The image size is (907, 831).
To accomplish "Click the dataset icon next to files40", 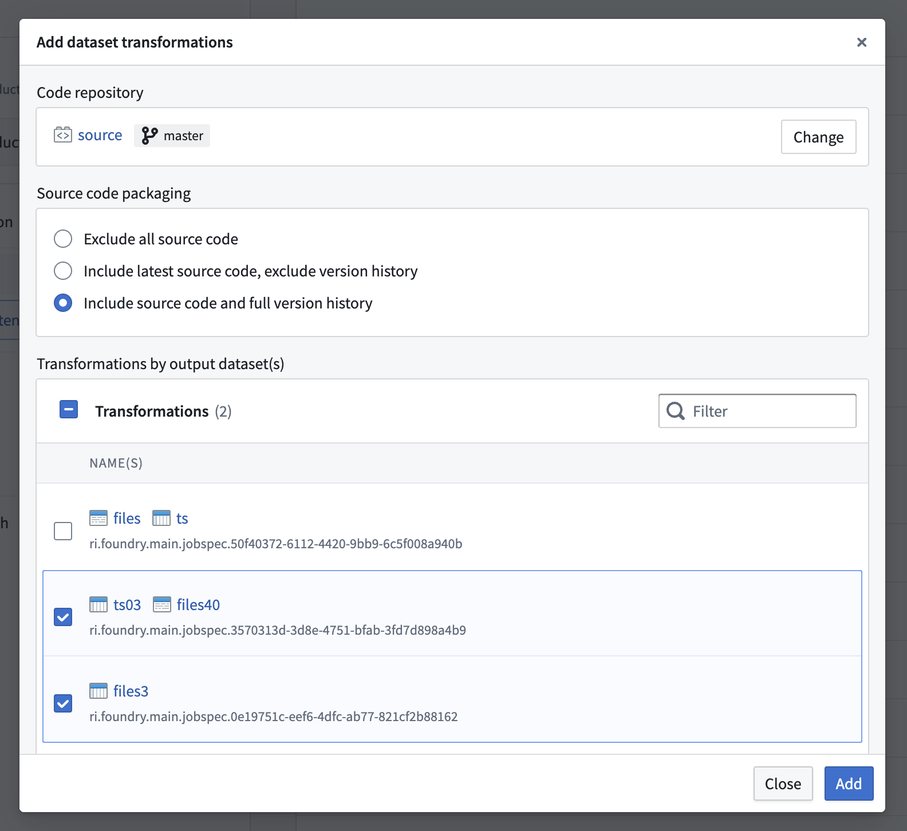I will (x=162, y=604).
